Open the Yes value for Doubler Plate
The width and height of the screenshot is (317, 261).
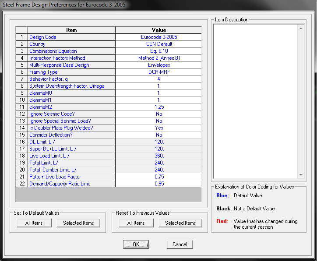pos(158,128)
